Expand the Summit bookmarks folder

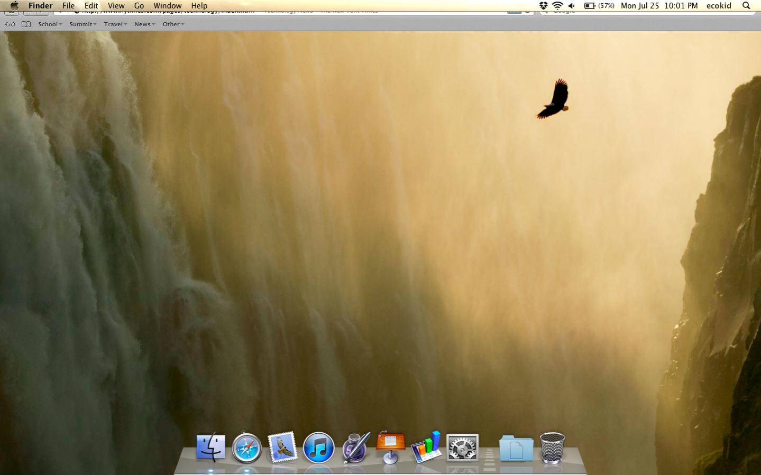(82, 24)
